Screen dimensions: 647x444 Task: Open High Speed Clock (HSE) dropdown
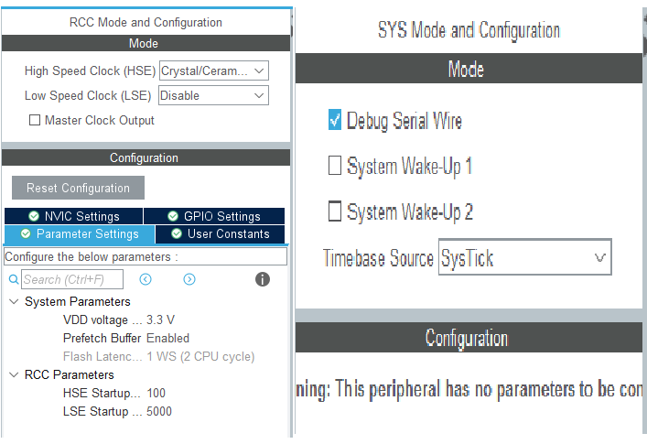tap(213, 70)
